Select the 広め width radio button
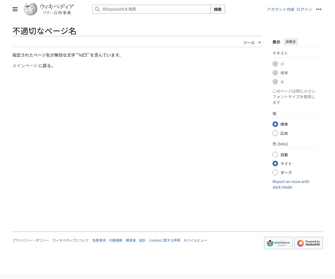This screenshot has height=279, width=335. click(x=275, y=133)
